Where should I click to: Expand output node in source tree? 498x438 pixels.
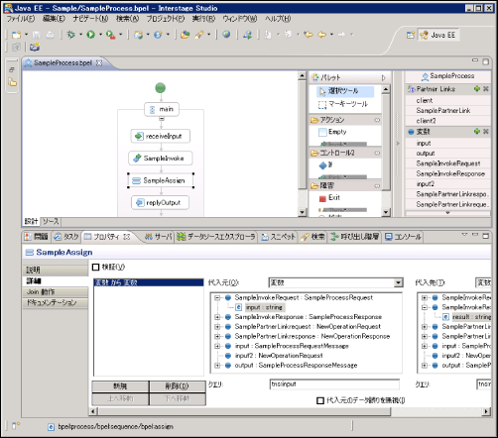click(217, 366)
